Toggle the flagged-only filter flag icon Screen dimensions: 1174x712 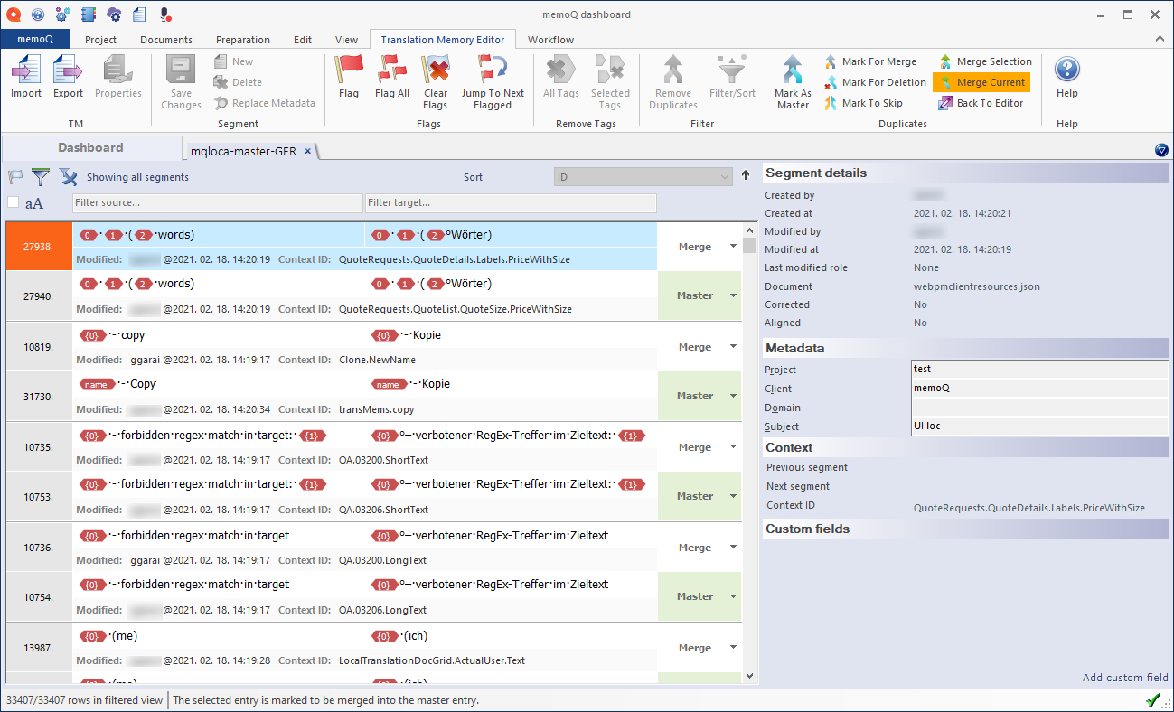(x=14, y=176)
